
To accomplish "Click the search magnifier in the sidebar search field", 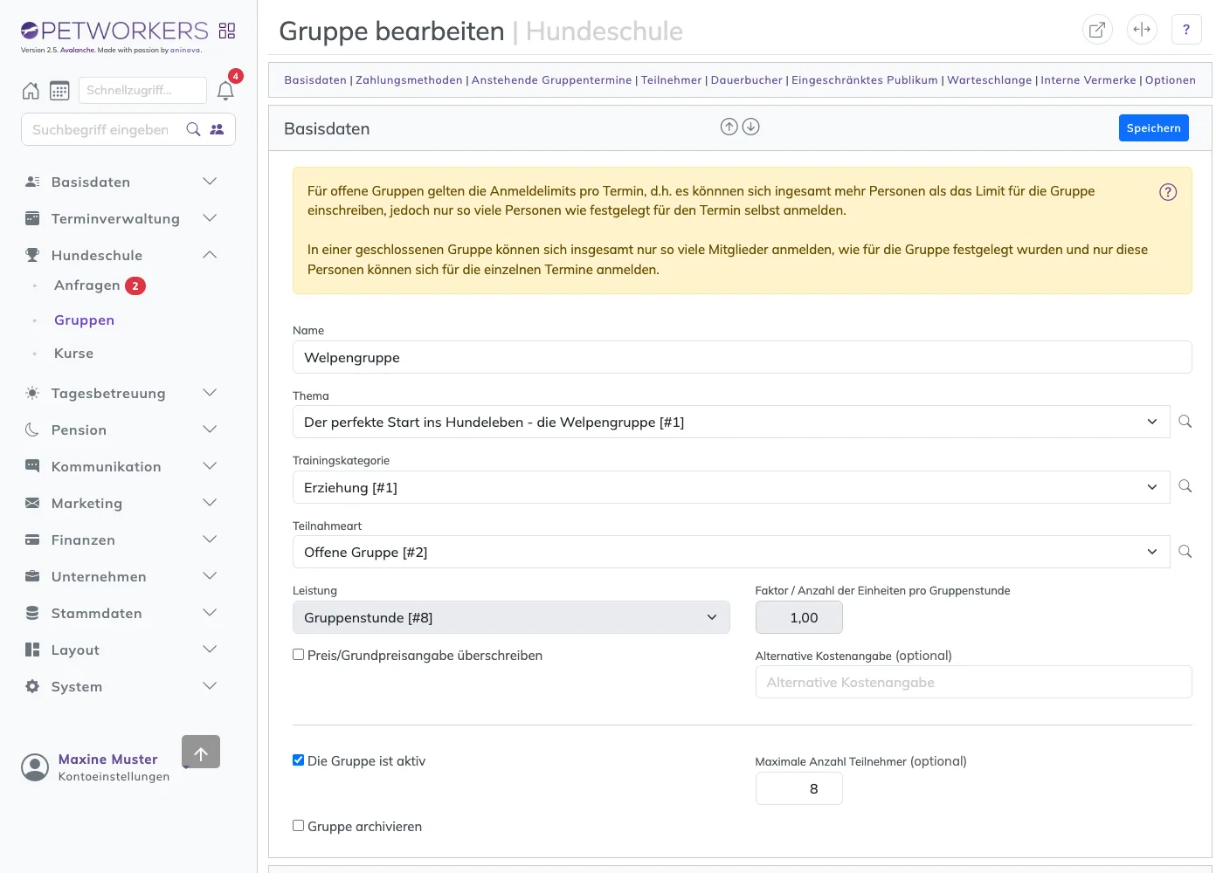I will (194, 129).
